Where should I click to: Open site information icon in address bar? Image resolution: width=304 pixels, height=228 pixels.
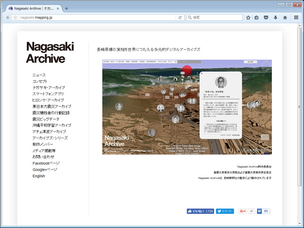pyautogui.click(x=16, y=18)
